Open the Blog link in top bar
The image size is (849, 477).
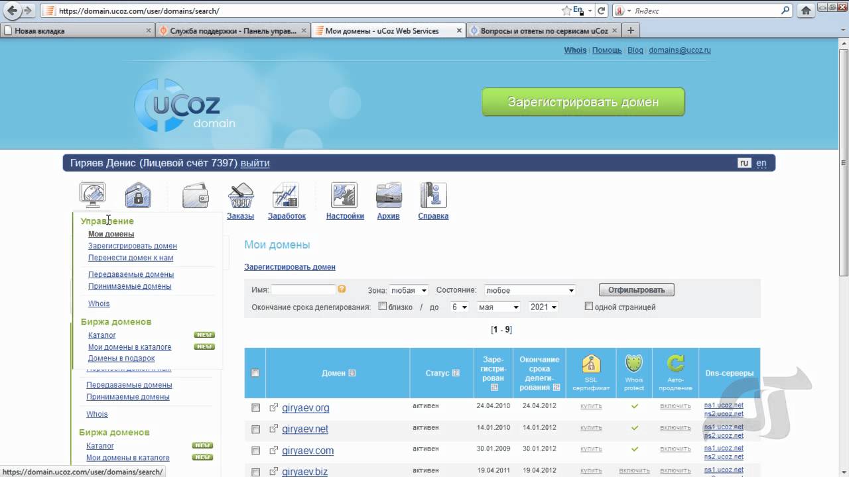tap(635, 50)
